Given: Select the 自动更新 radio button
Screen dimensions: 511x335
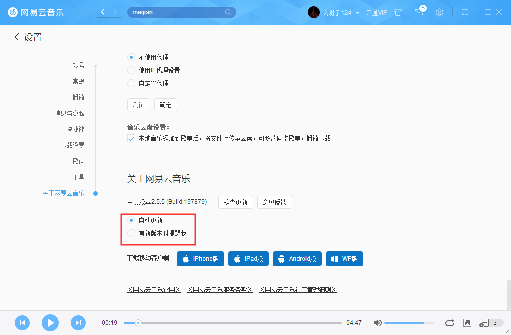Looking at the screenshot, I should point(131,220).
